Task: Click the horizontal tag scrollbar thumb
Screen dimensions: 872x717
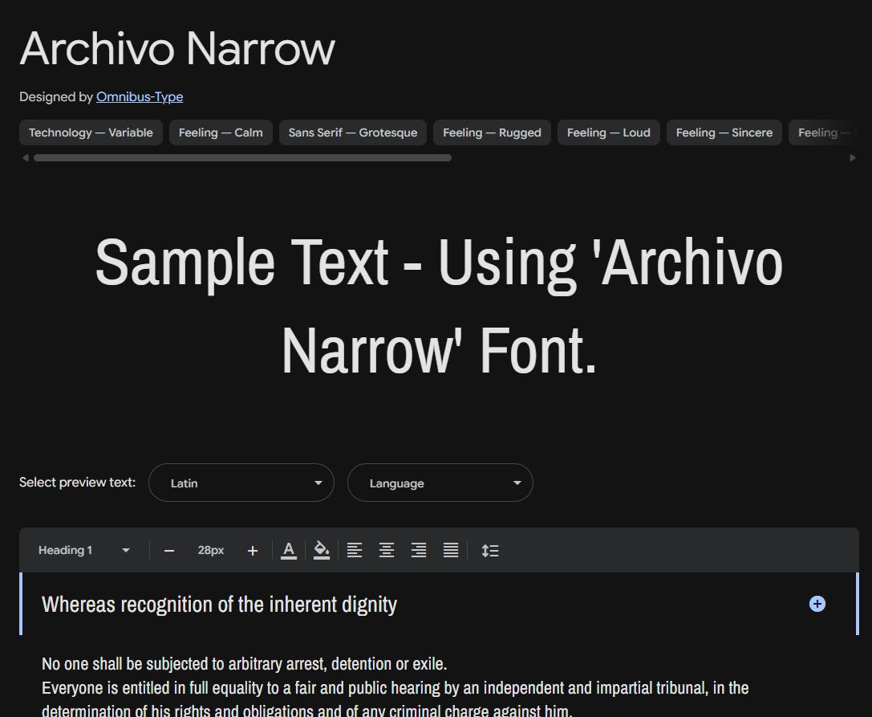Action: coord(242,158)
